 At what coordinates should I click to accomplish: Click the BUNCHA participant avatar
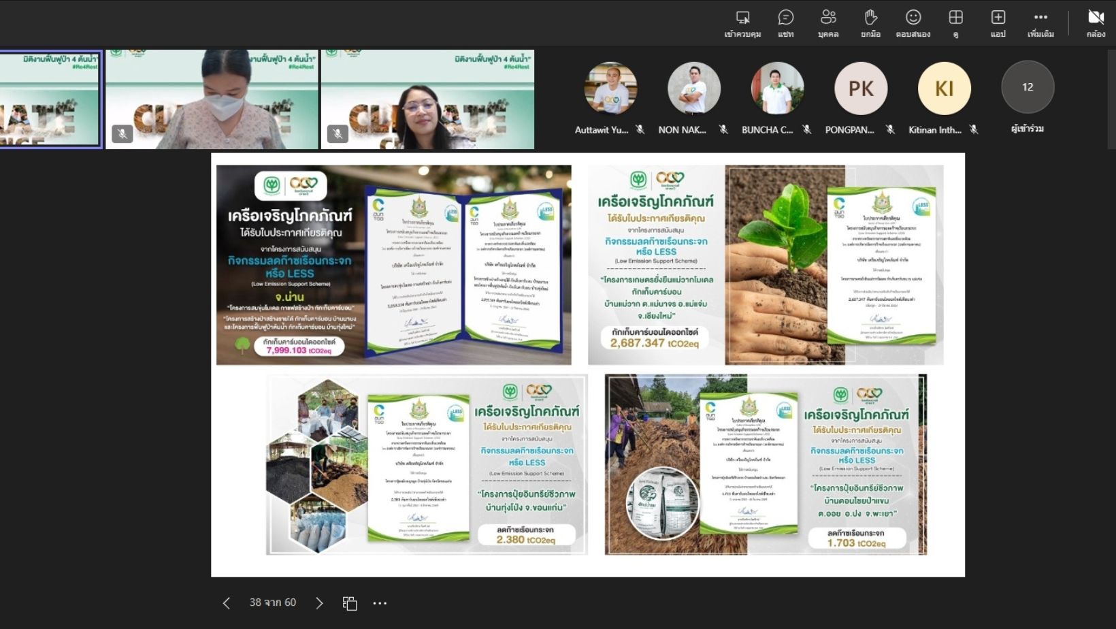click(777, 88)
